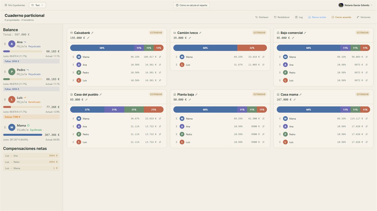Click swap icon on Pedro's Planta baja row
Screen dimensions: 377x211
263,134
